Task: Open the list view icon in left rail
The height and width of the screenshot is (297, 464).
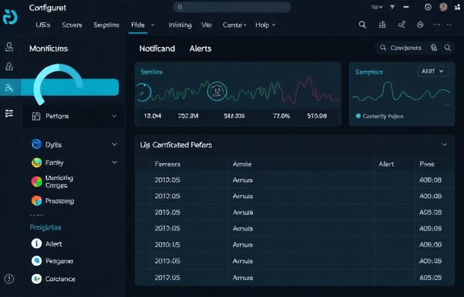Action: [9, 114]
